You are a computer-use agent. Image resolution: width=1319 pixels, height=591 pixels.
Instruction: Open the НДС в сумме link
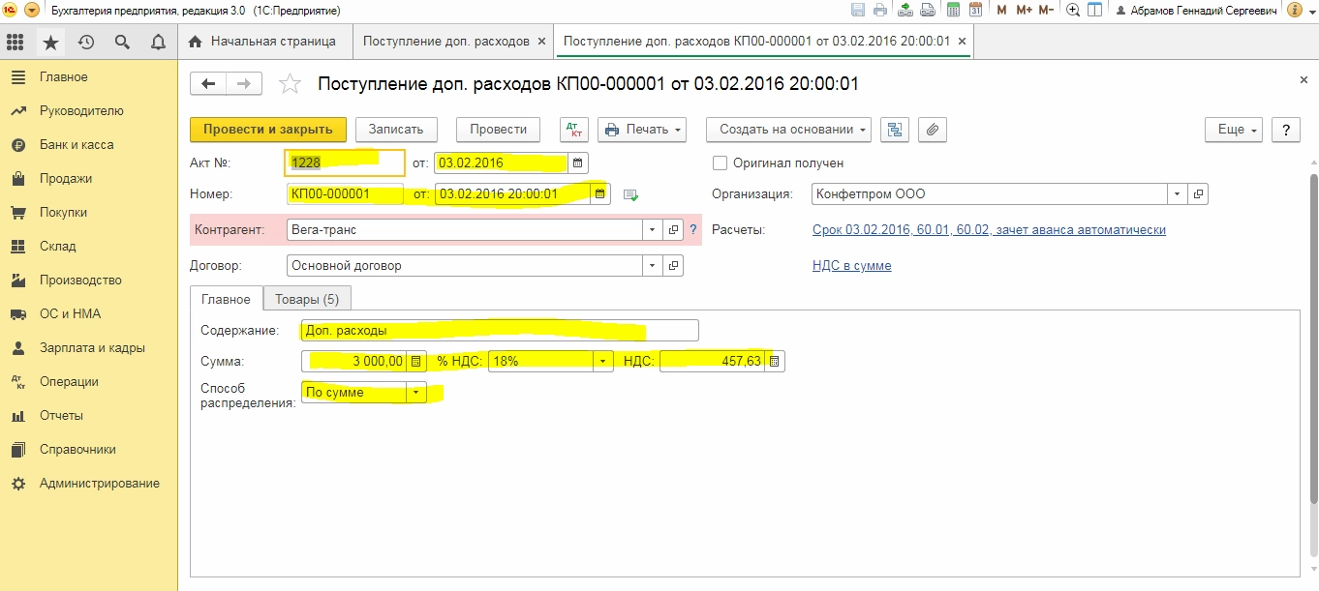tap(851, 265)
